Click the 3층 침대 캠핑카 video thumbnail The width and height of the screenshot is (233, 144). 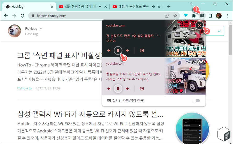185,38
